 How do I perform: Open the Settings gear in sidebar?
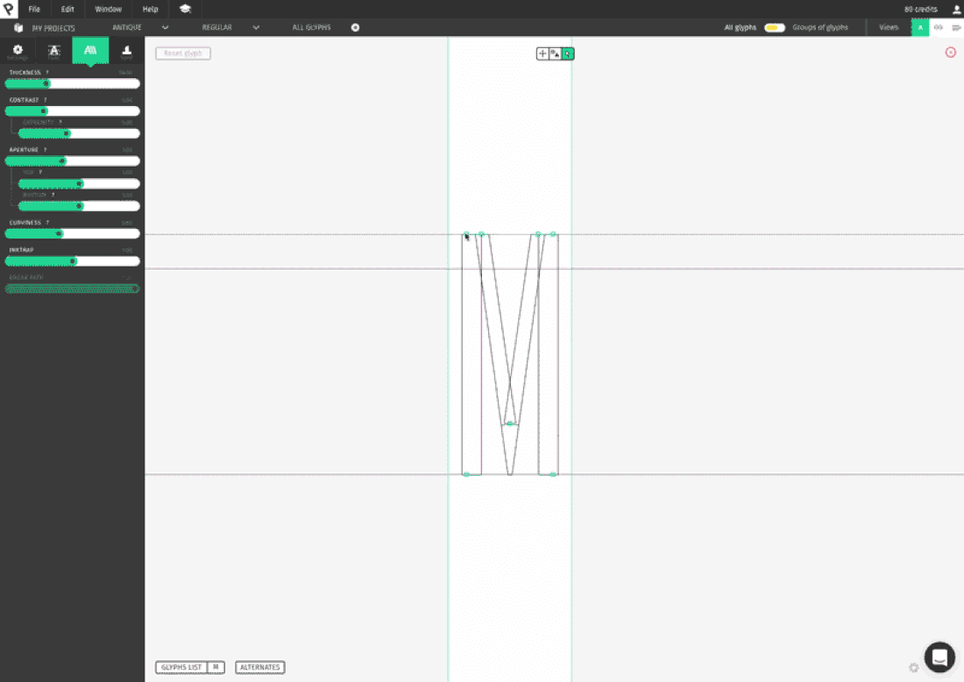(x=18, y=52)
